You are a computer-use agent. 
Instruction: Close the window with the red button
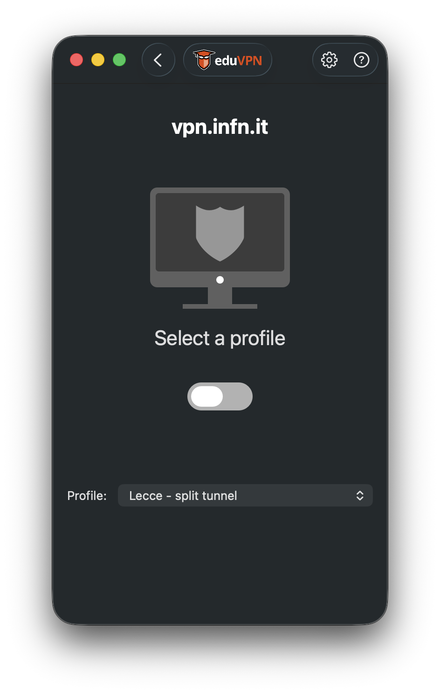76,60
